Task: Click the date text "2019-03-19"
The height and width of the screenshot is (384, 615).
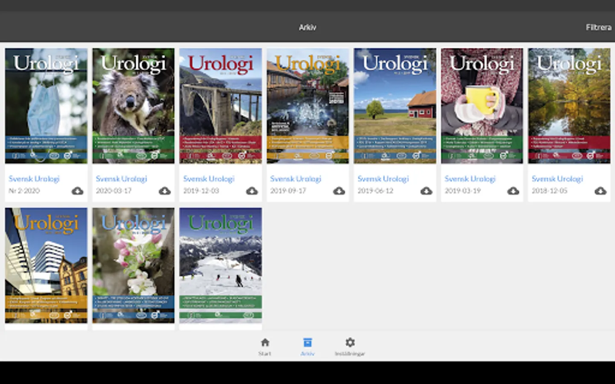Action: [463, 191]
